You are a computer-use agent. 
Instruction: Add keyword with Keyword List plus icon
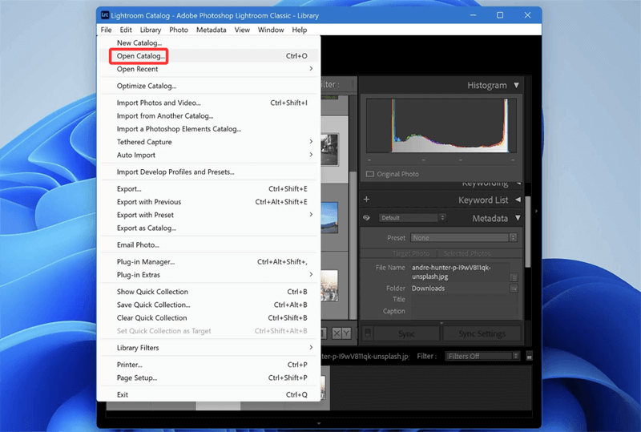[366, 200]
